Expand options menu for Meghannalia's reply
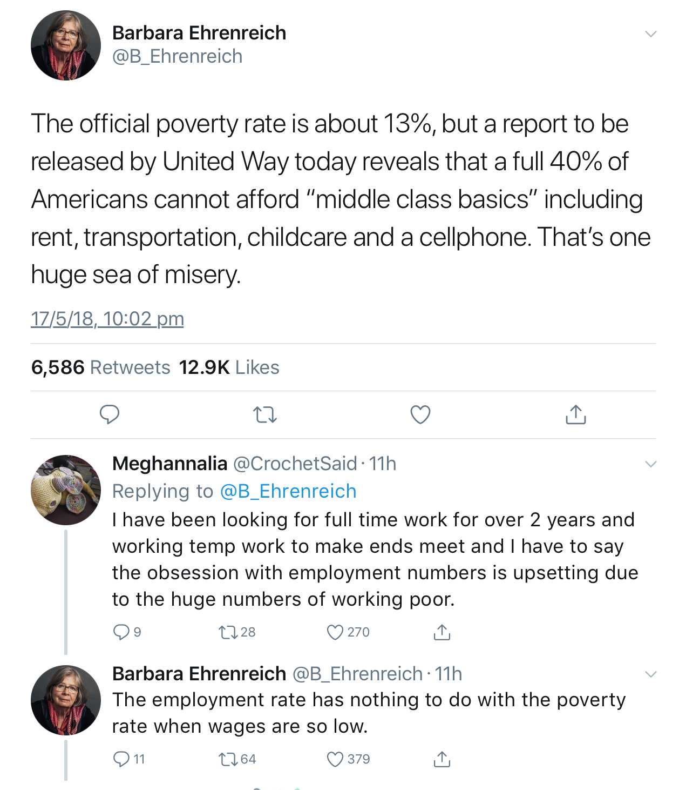This screenshot has height=790, width=679. tap(651, 464)
